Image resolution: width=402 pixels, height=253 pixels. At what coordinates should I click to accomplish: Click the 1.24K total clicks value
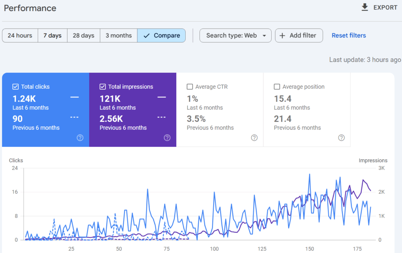click(24, 99)
